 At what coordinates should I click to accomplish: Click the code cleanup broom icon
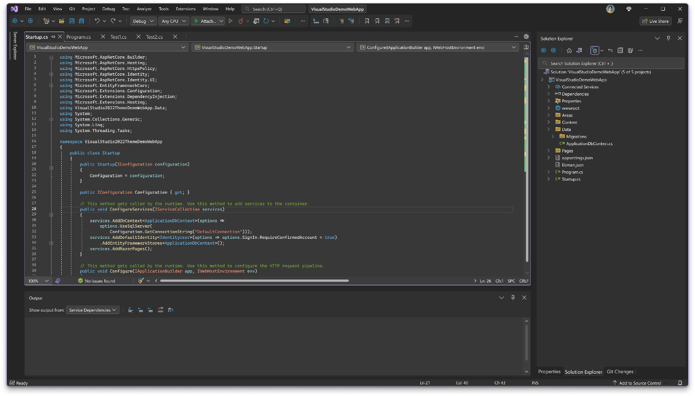pos(141,280)
